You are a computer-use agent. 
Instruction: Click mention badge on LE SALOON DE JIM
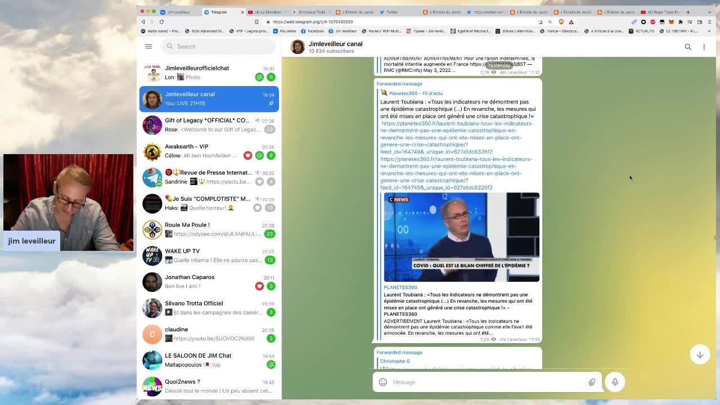[271, 364]
